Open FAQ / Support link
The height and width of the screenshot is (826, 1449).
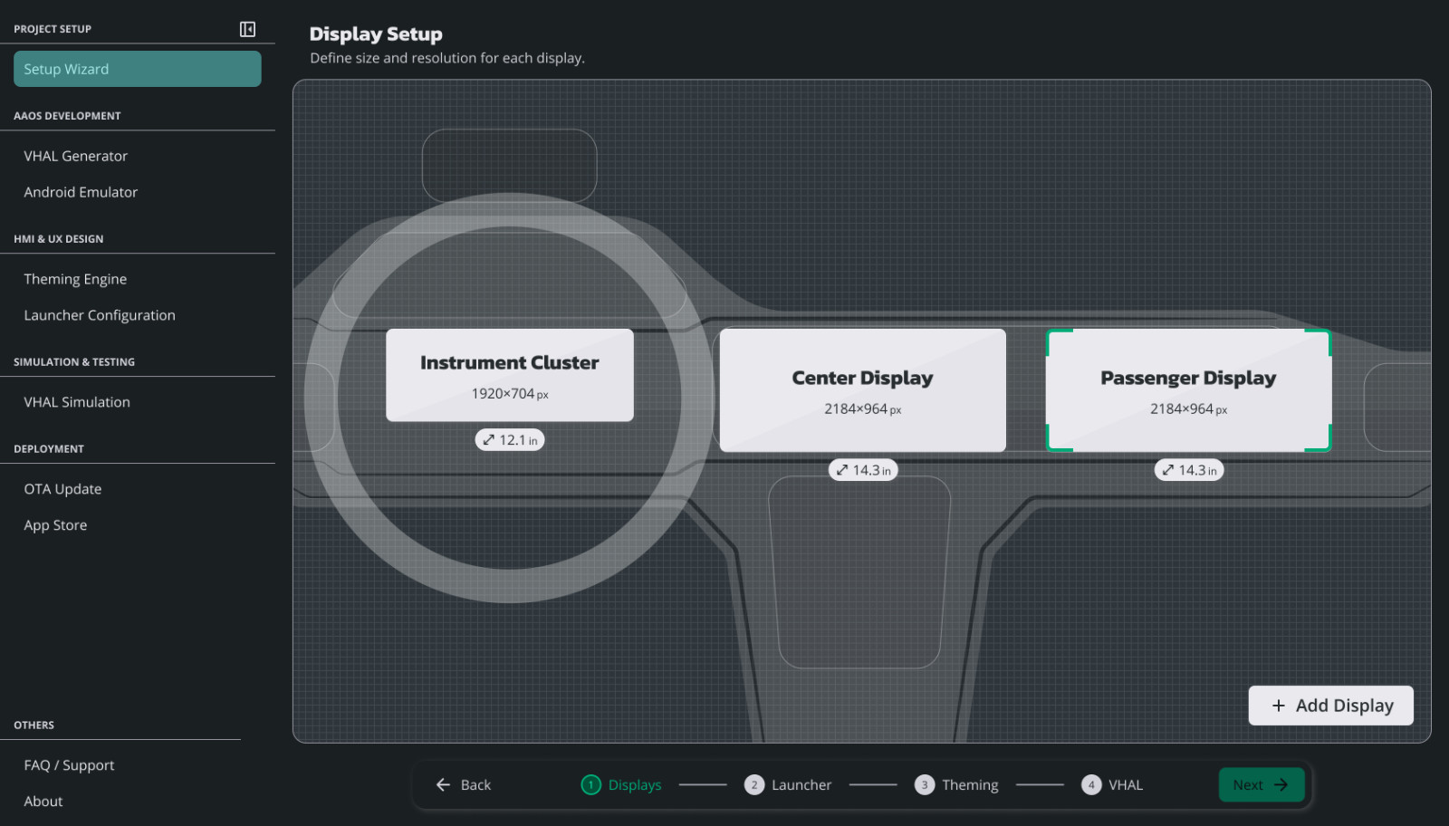[69, 765]
